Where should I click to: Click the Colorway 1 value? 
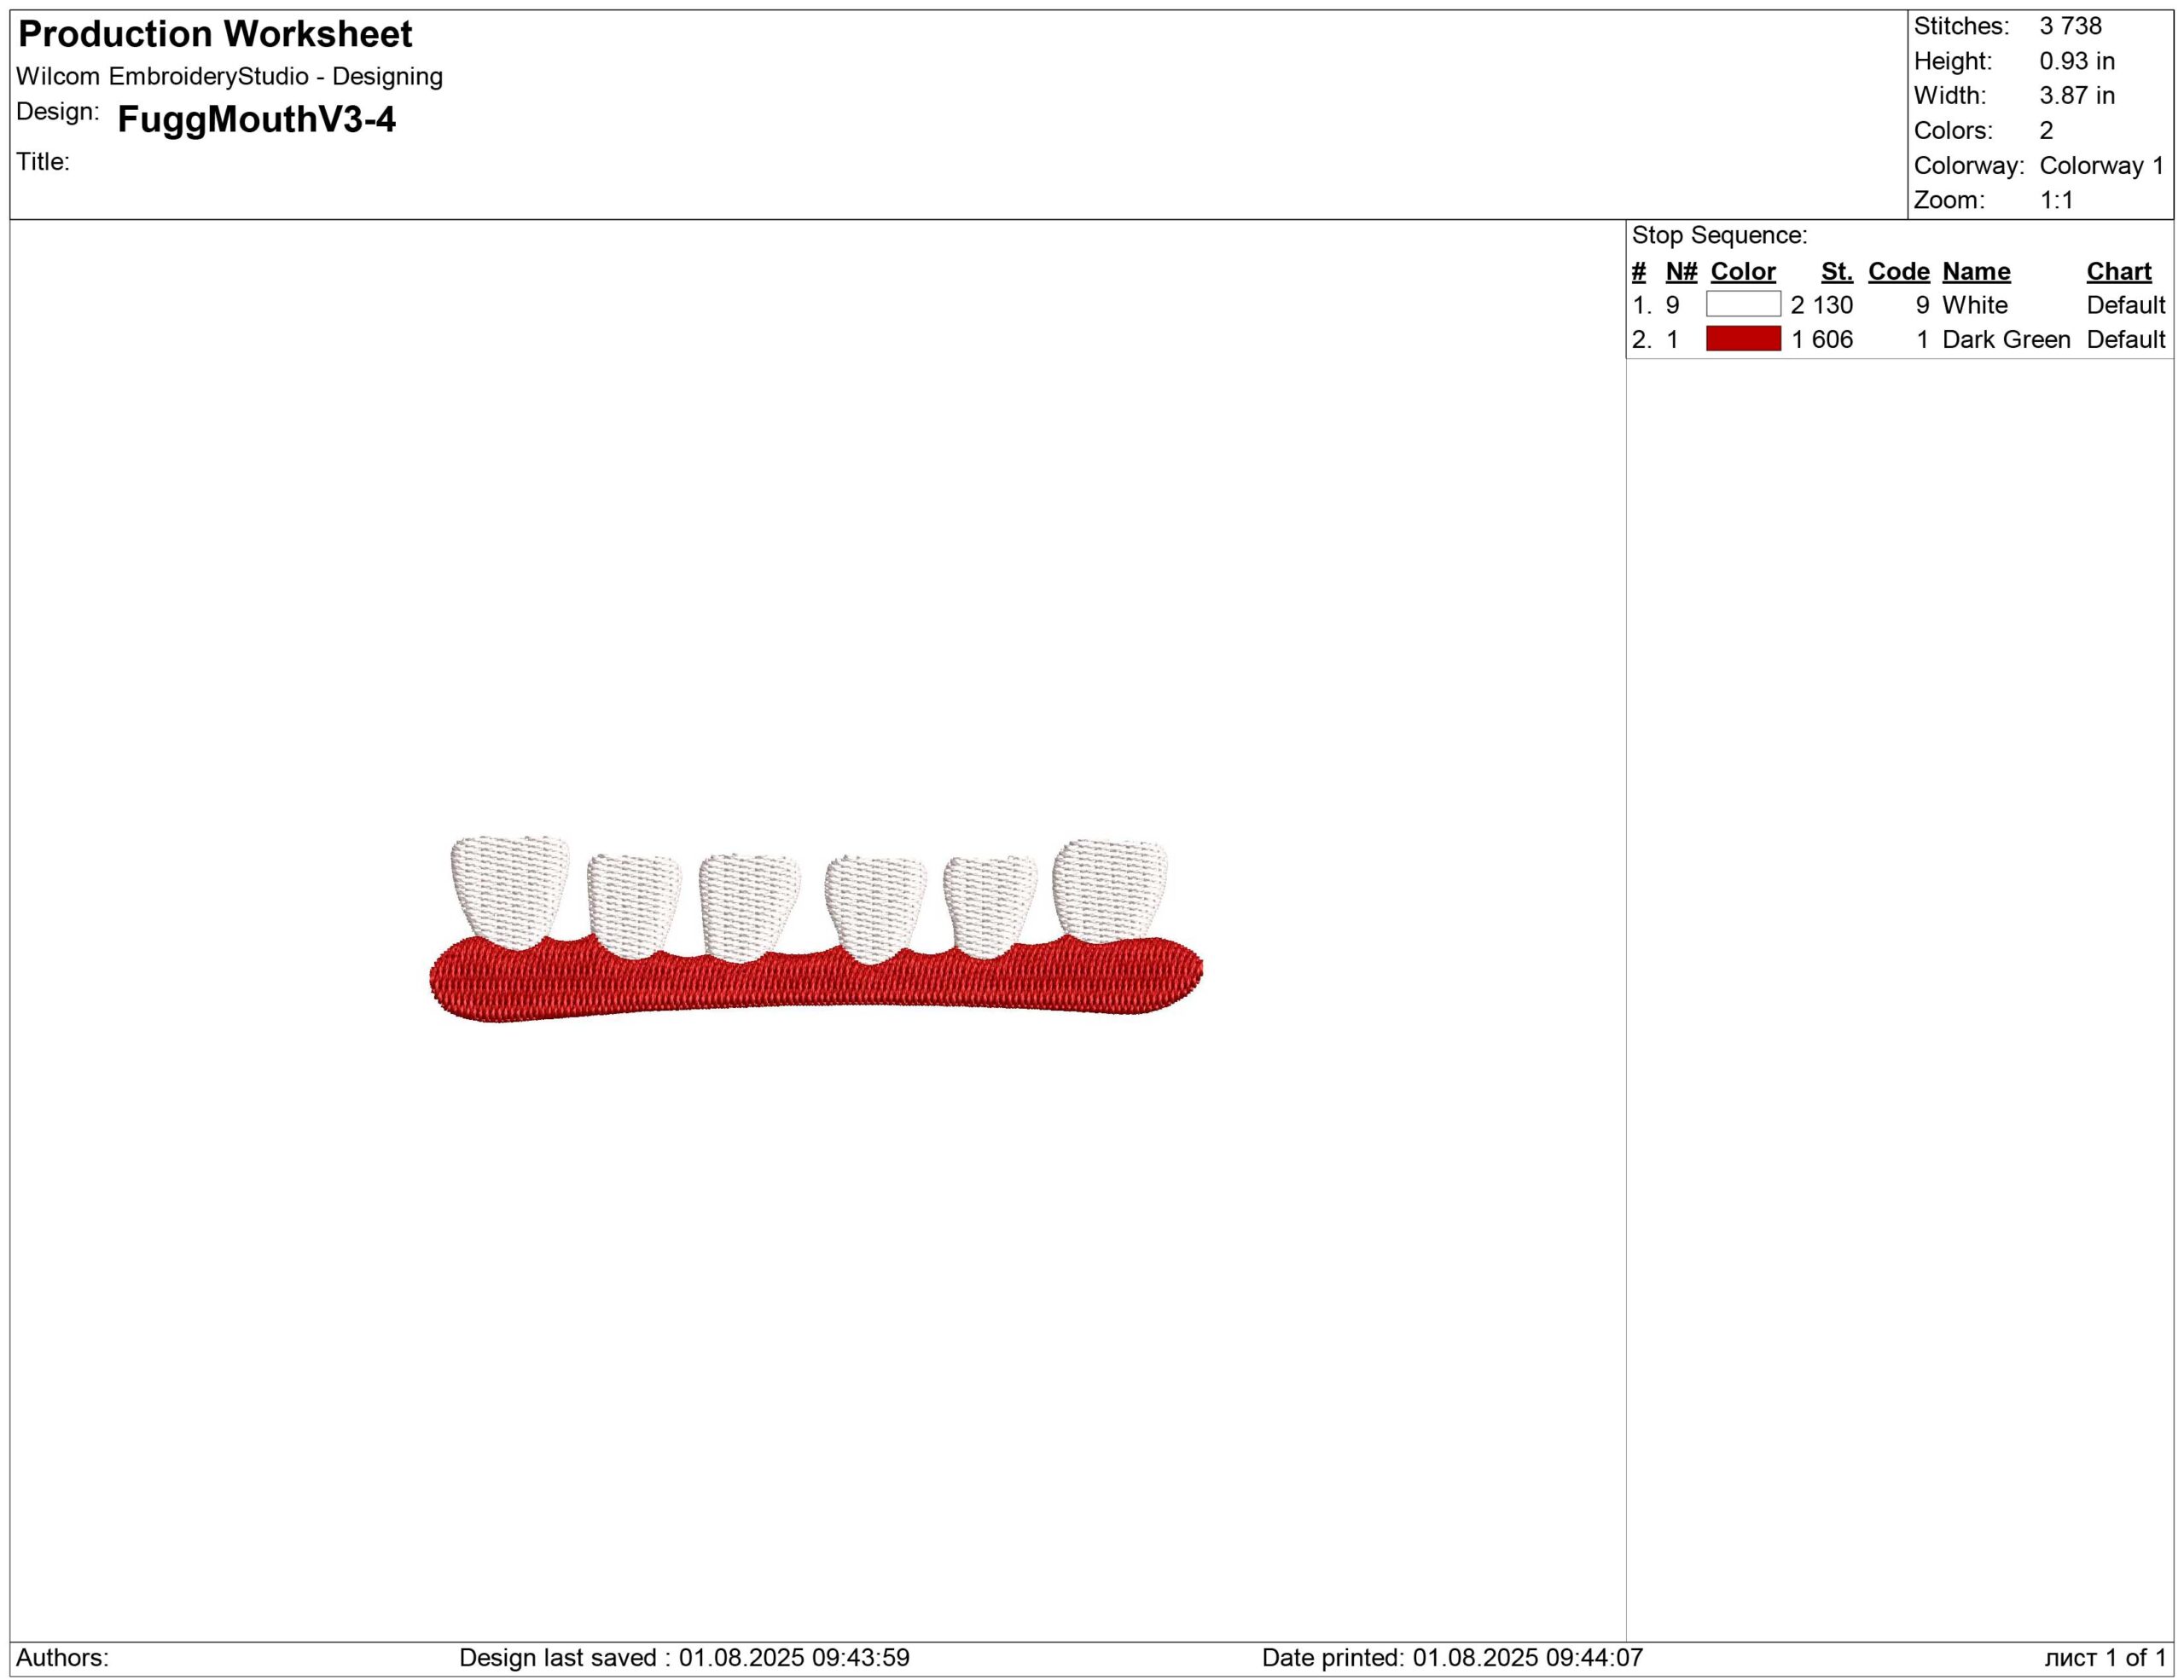pyautogui.click(x=2101, y=165)
